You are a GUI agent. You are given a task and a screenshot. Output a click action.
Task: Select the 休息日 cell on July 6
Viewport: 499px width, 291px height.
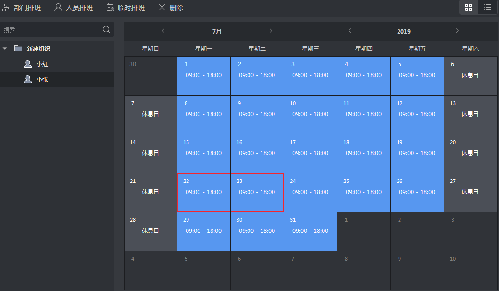(470, 75)
